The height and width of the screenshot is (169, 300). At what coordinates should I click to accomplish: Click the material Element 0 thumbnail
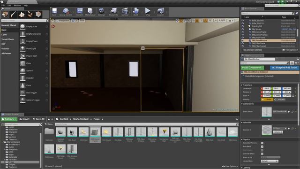point(267,130)
